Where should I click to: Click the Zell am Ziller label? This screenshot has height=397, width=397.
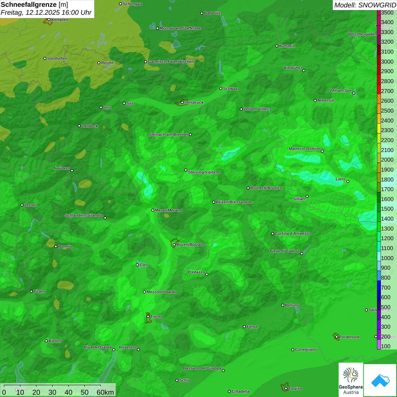click(x=256, y=109)
